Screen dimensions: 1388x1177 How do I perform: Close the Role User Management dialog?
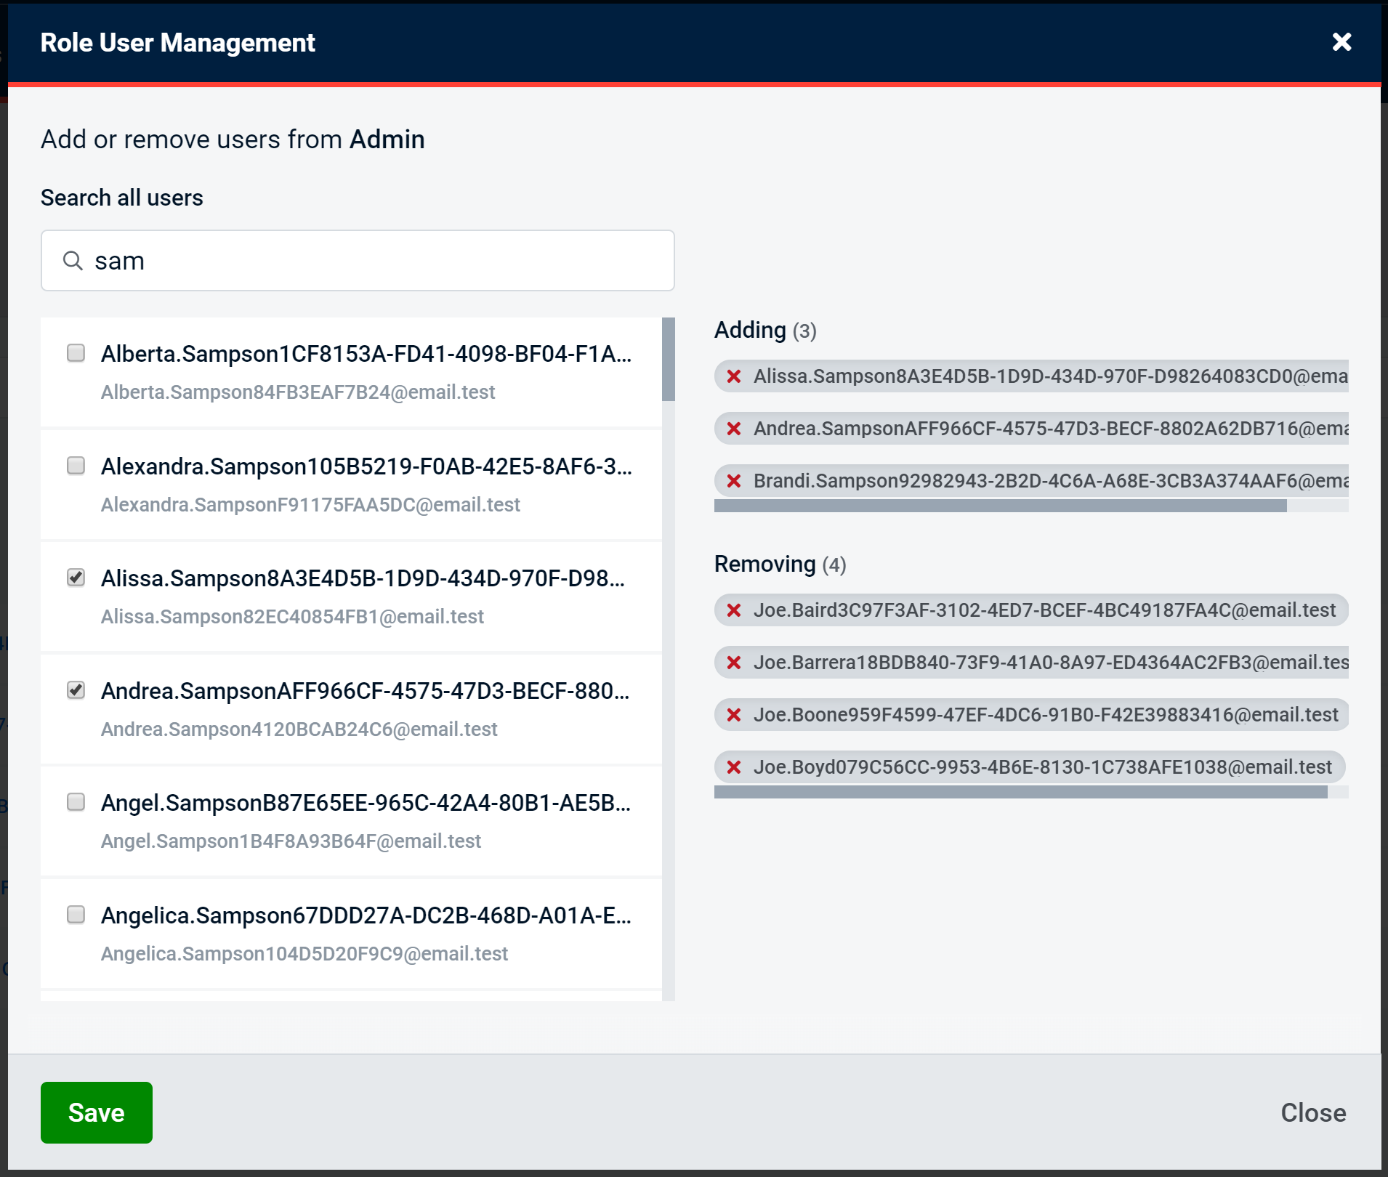(1341, 42)
